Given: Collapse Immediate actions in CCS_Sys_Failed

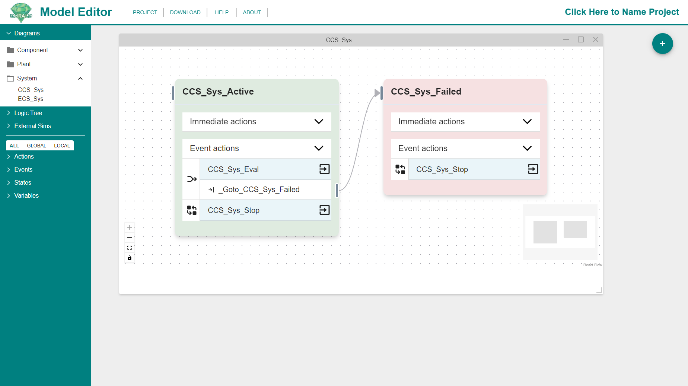Looking at the screenshot, I should tap(527, 122).
